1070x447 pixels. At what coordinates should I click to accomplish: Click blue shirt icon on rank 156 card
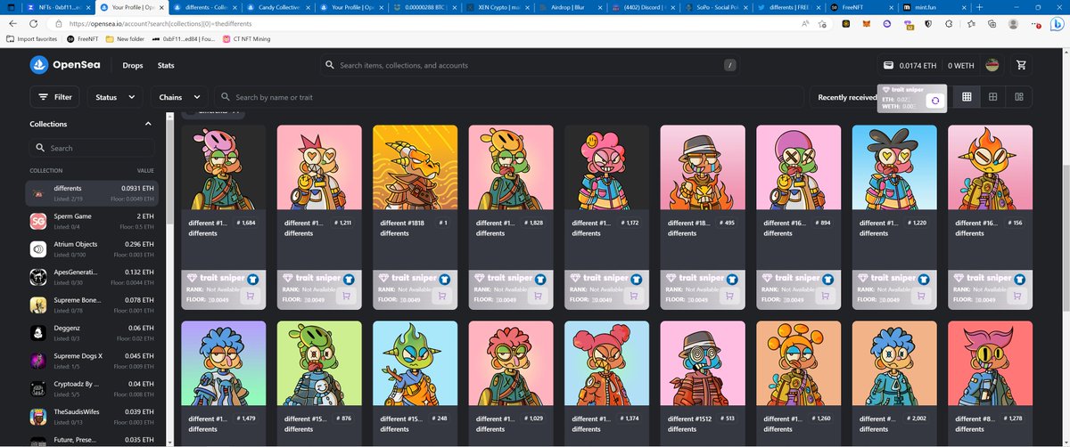1020,278
